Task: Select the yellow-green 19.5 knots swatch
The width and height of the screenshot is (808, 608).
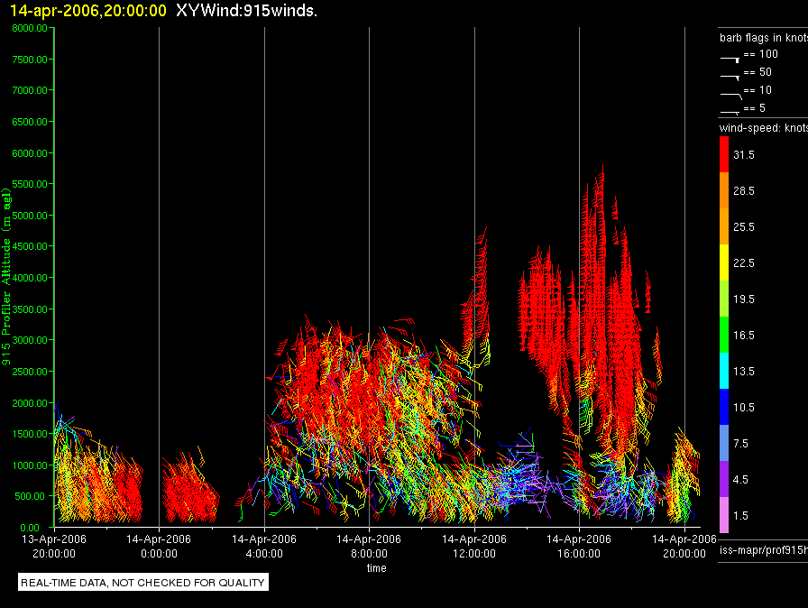Action: coord(724,299)
